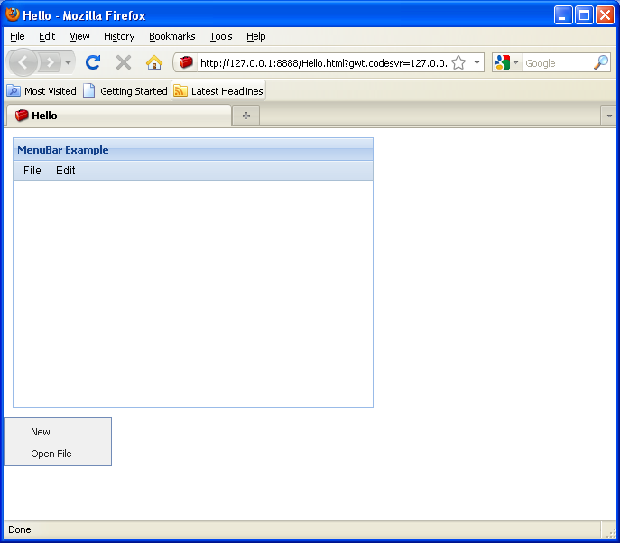The image size is (620, 543).
Task: Go forward using the Forward arrow button
Action: pyautogui.click(x=51, y=62)
